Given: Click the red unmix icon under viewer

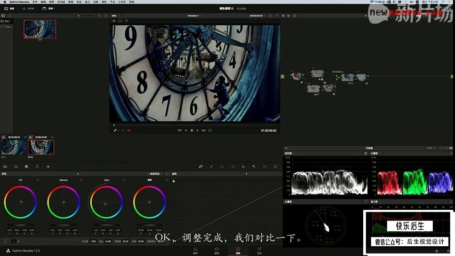Looking at the screenshot, I should coord(129,131).
